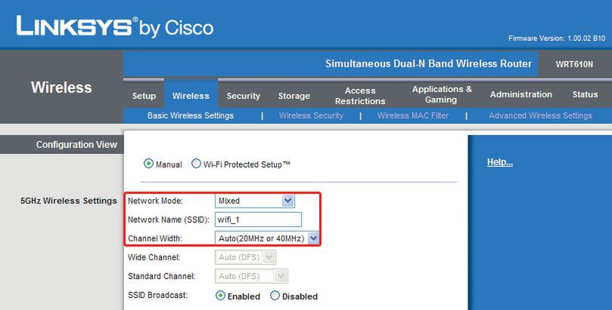Enable SSID Broadcast radio button

[x=221, y=296]
